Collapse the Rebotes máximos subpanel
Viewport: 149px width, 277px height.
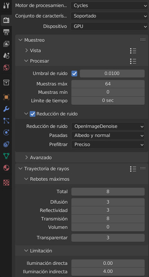pyautogui.click(x=26, y=179)
